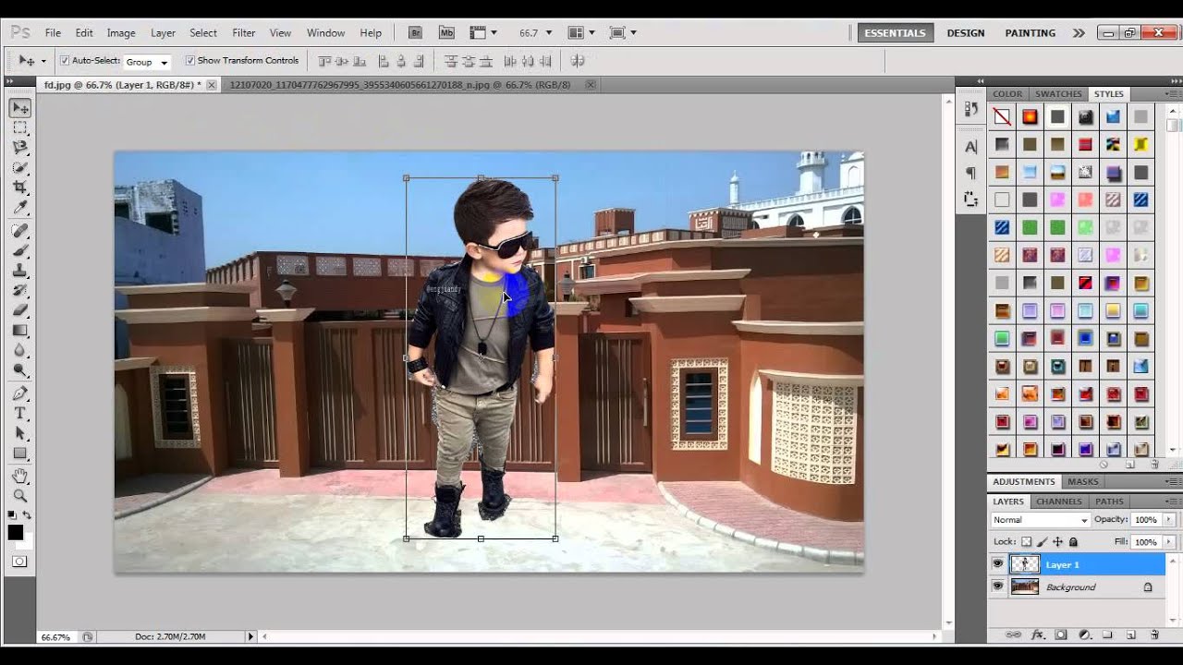Viewport: 1183px width, 665px height.
Task: Open the Opacity slider arrow
Action: click(x=1169, y=520)
